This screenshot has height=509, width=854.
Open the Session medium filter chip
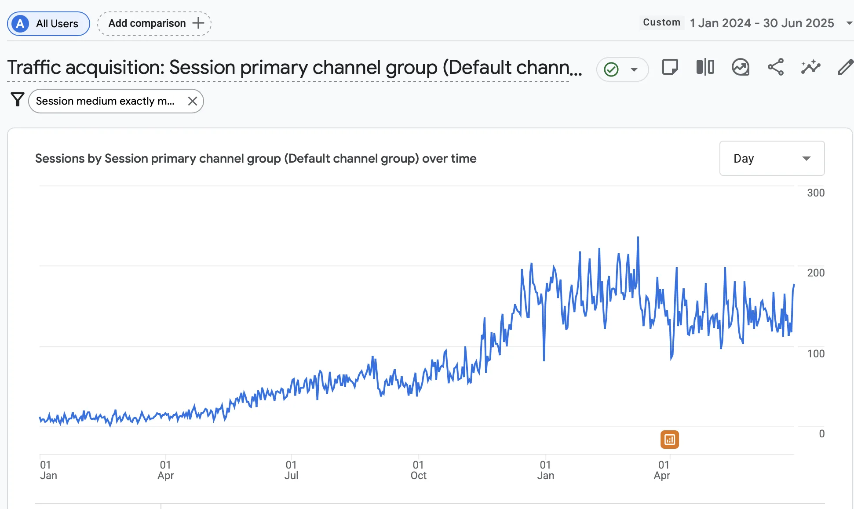coord(105,101)
